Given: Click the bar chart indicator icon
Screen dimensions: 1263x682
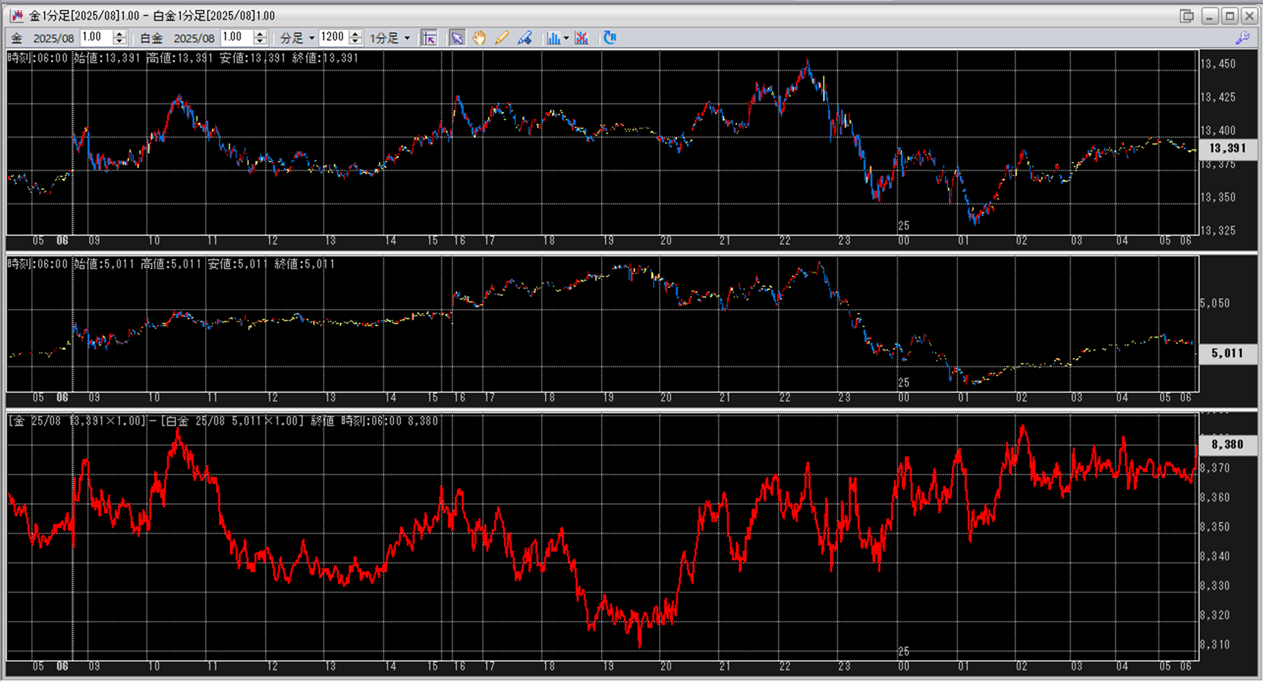Looking at the screenshot, I should pos(553,38).
